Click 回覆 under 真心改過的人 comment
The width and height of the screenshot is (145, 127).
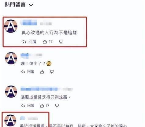32,42
